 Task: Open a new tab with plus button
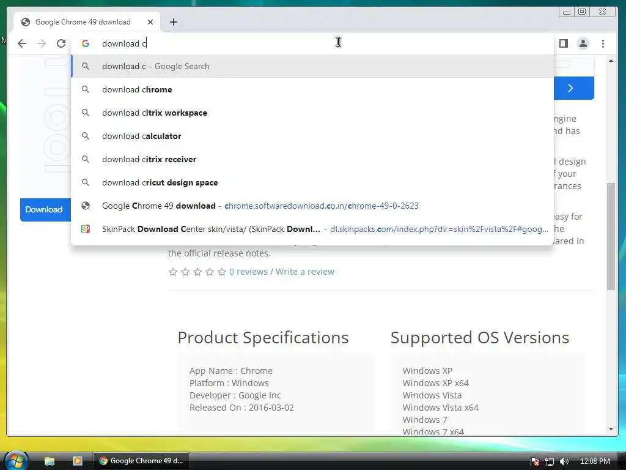(x=173, y=22)
